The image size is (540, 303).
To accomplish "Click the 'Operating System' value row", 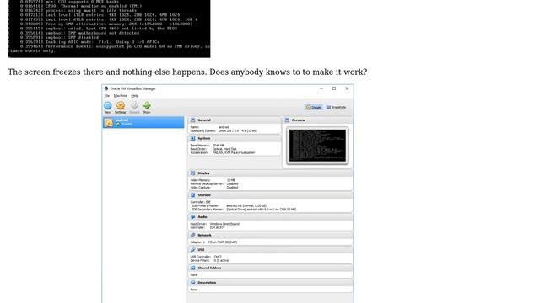I will point(224,131).
